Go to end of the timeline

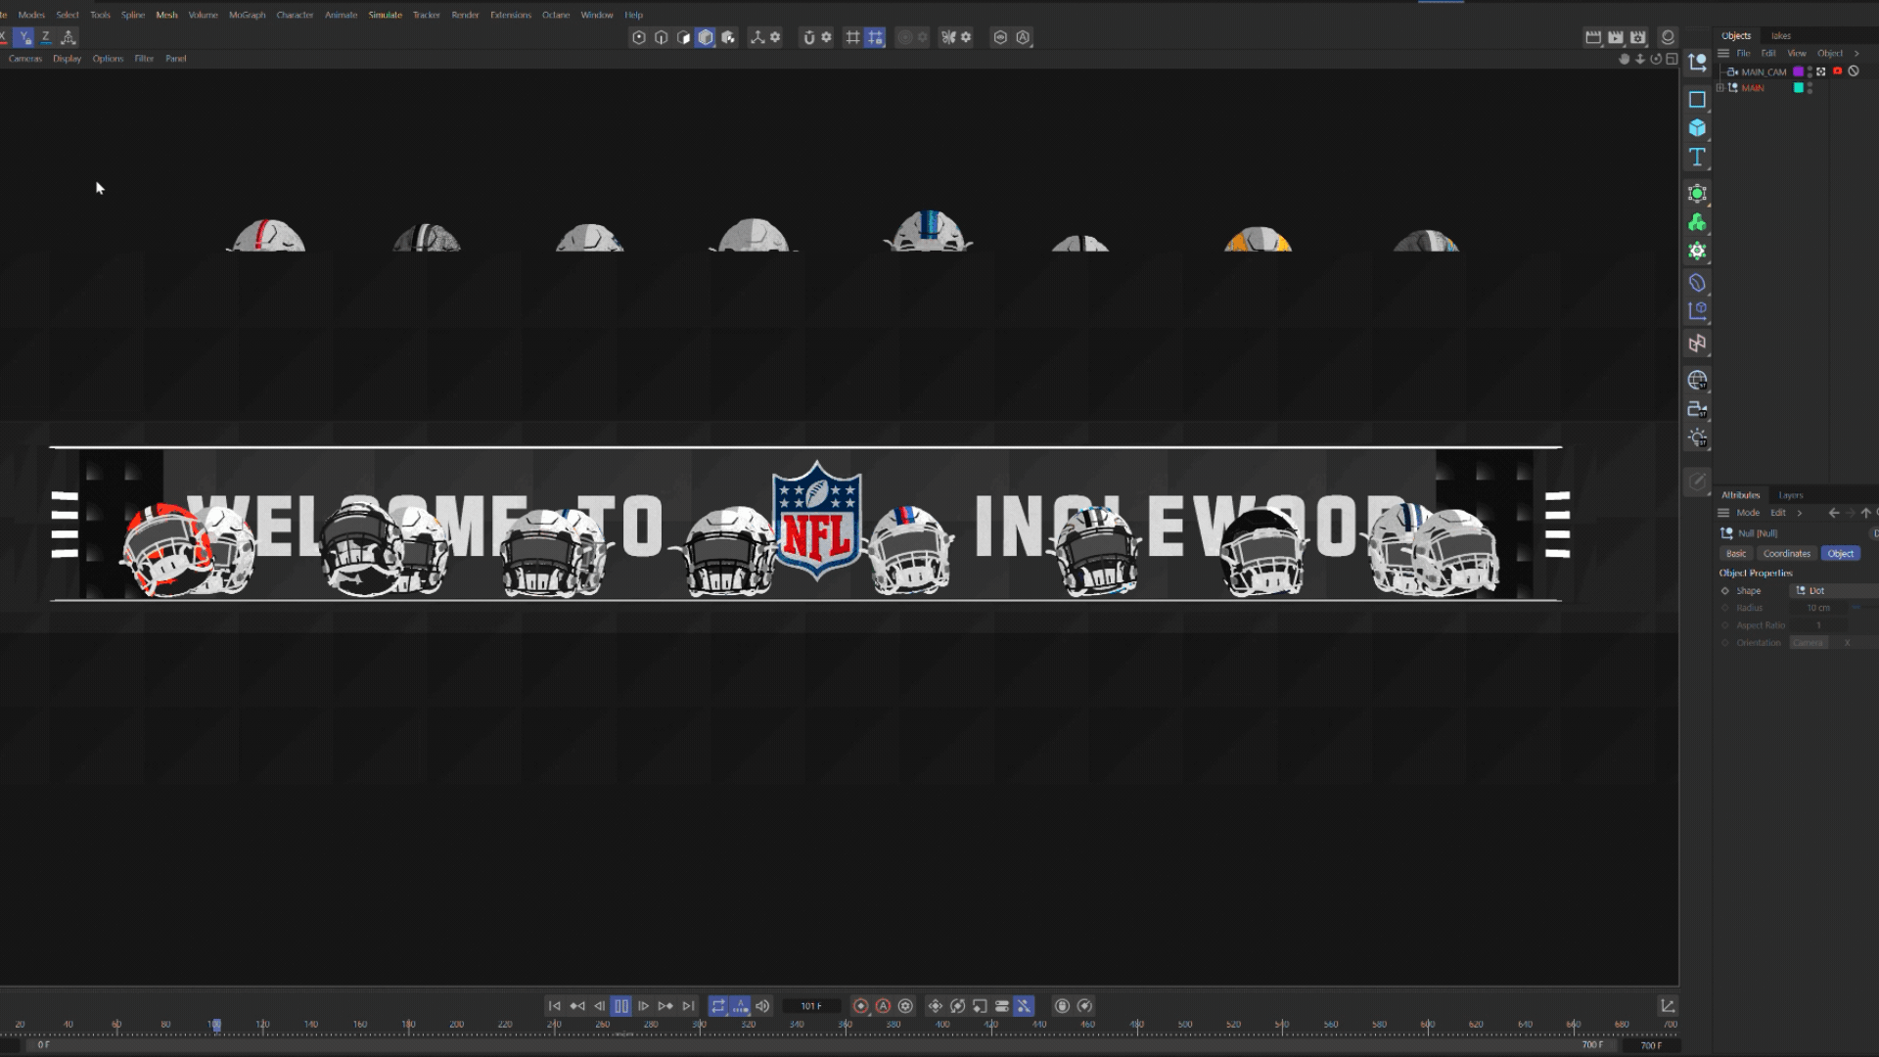688,1006
